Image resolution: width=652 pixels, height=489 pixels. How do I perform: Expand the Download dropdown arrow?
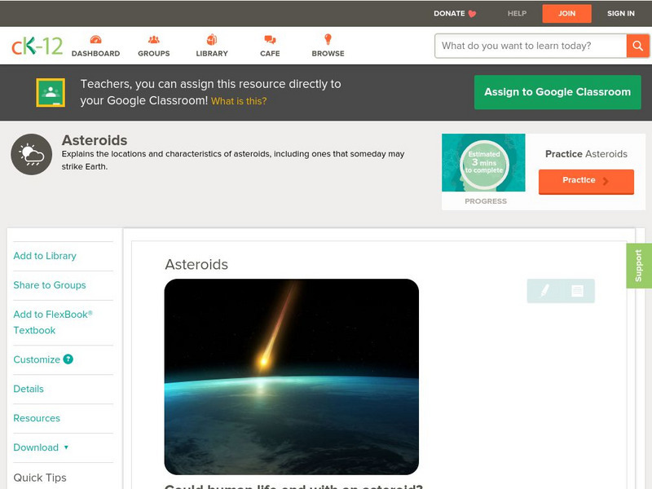coord(66,447)
